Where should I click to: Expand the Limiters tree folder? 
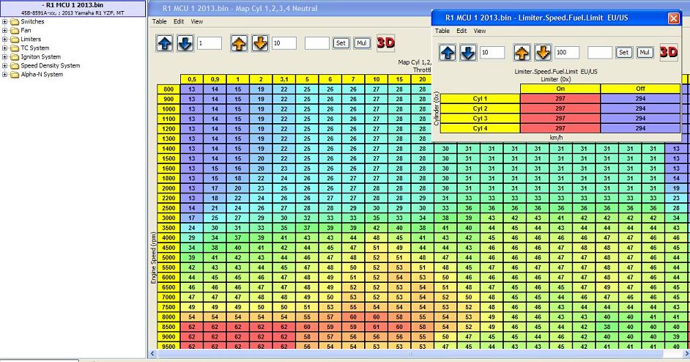click(x=5, y=40)
